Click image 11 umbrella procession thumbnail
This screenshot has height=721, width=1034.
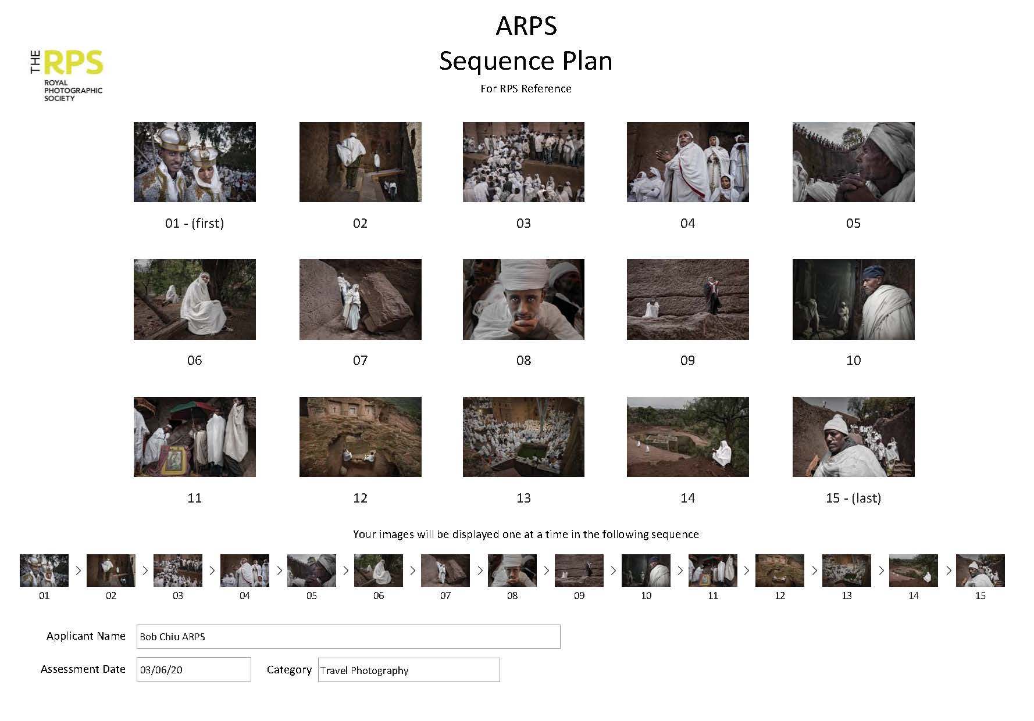click(194, 436)
